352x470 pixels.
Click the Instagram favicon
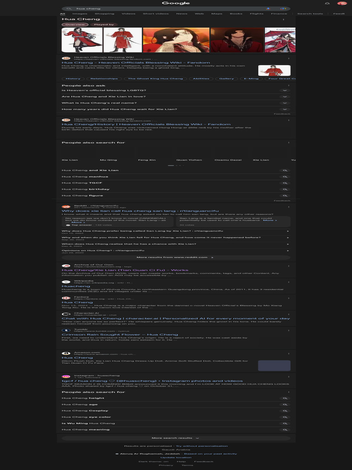click(66, 376)
